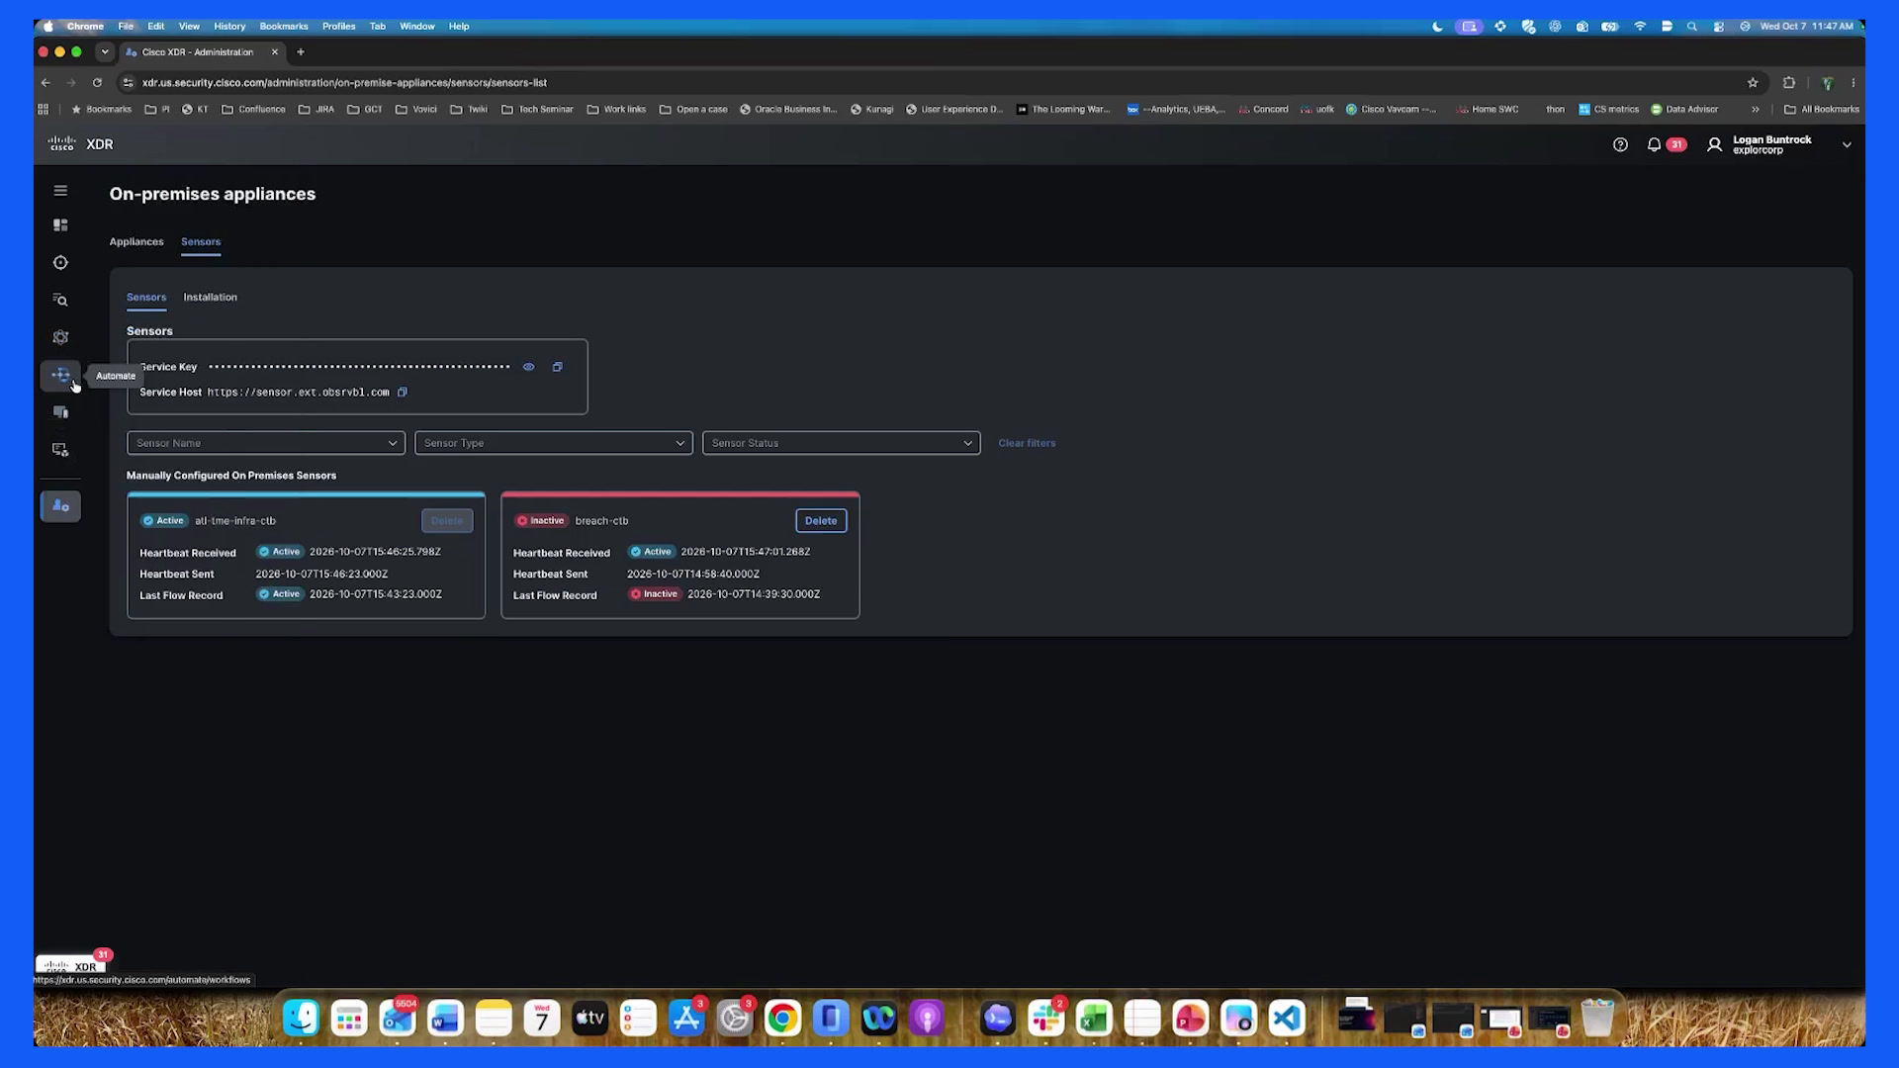This screenshot has width=1899, height=1068.
Task: Launch Visual Studio Code from the dock
Action: point(1287,1019)
